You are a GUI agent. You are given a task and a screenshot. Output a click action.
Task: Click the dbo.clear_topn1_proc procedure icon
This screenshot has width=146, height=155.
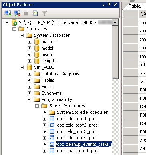click(52, 151)
